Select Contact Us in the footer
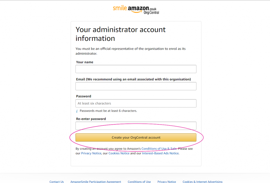The image size is (270, 183). click(x=56, y=181)
